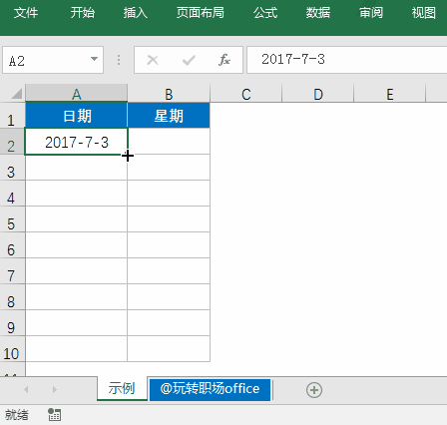
Task: Switch to the 开始 ribbon tab
Action: pos(83,13)
